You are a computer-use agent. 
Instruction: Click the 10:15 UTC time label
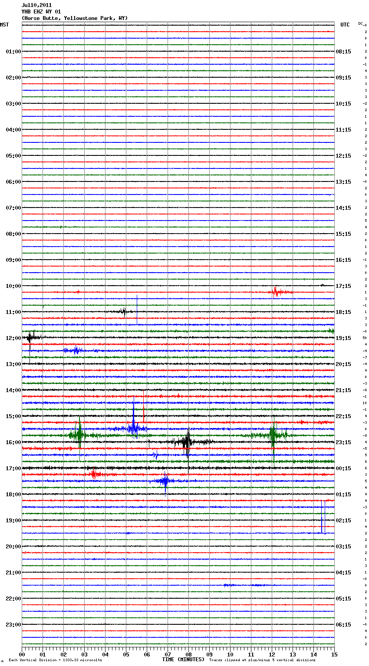pos(343,104)
